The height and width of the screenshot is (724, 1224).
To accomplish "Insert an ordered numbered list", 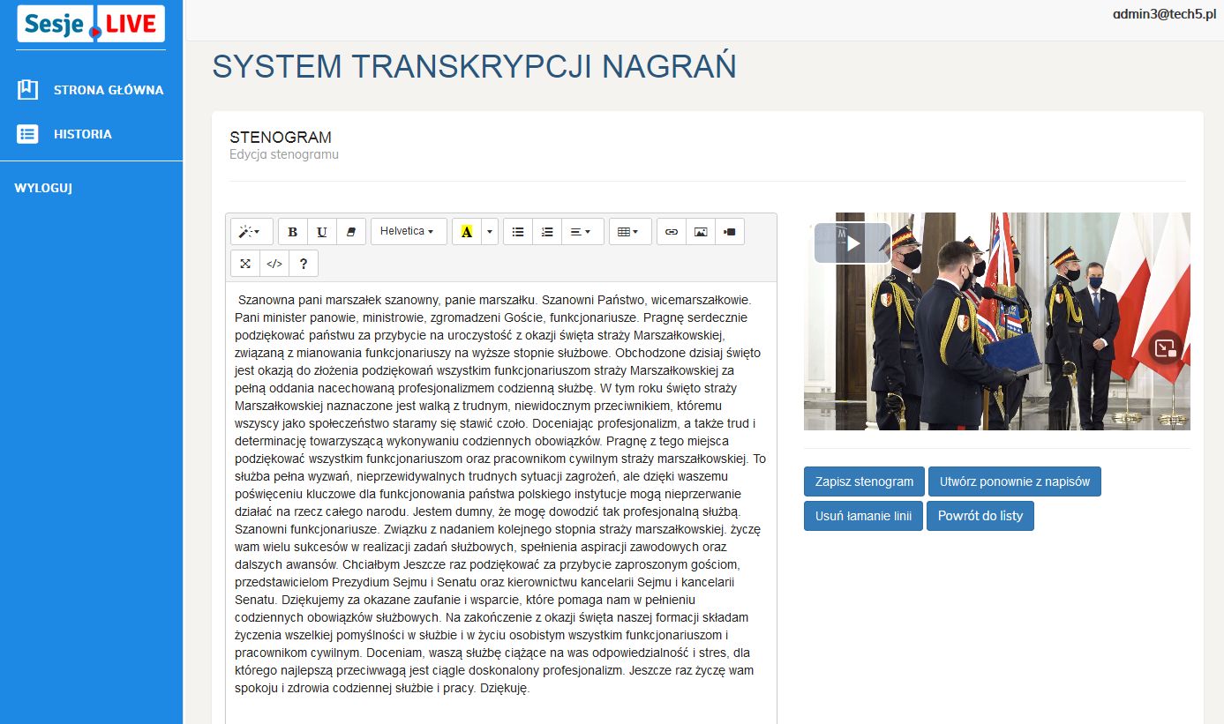I will 547,232.
